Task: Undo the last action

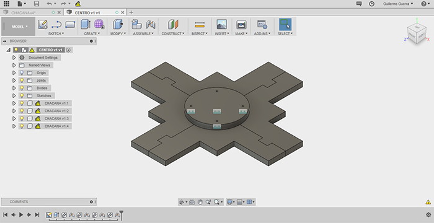Action: click(x=49, y=4)
